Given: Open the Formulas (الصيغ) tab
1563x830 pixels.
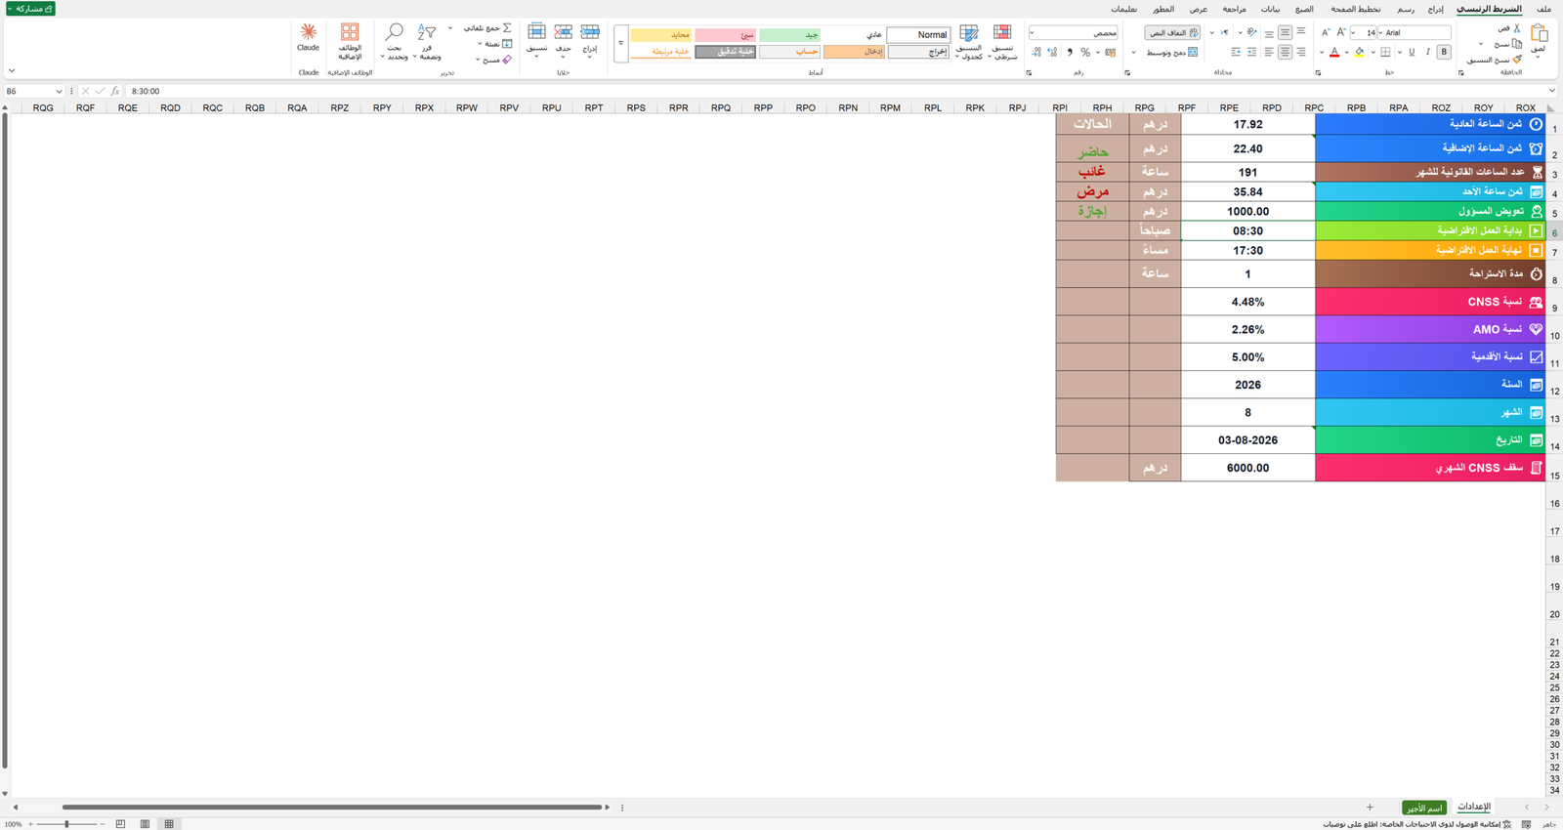Looking at the screenshot, I should [x=1304, y=9].
